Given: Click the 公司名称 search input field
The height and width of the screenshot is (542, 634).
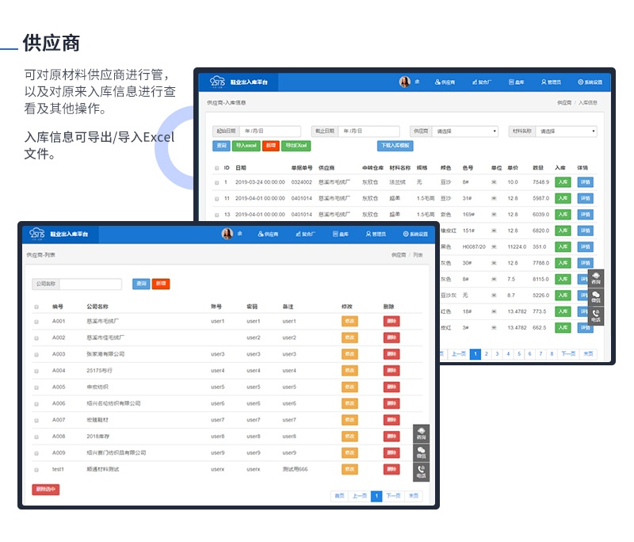Looking at the screenshot, I should 90,284.
